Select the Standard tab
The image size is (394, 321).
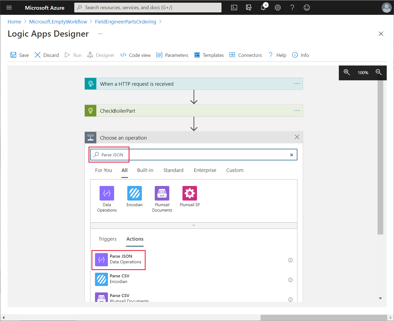tap(174, 170)
